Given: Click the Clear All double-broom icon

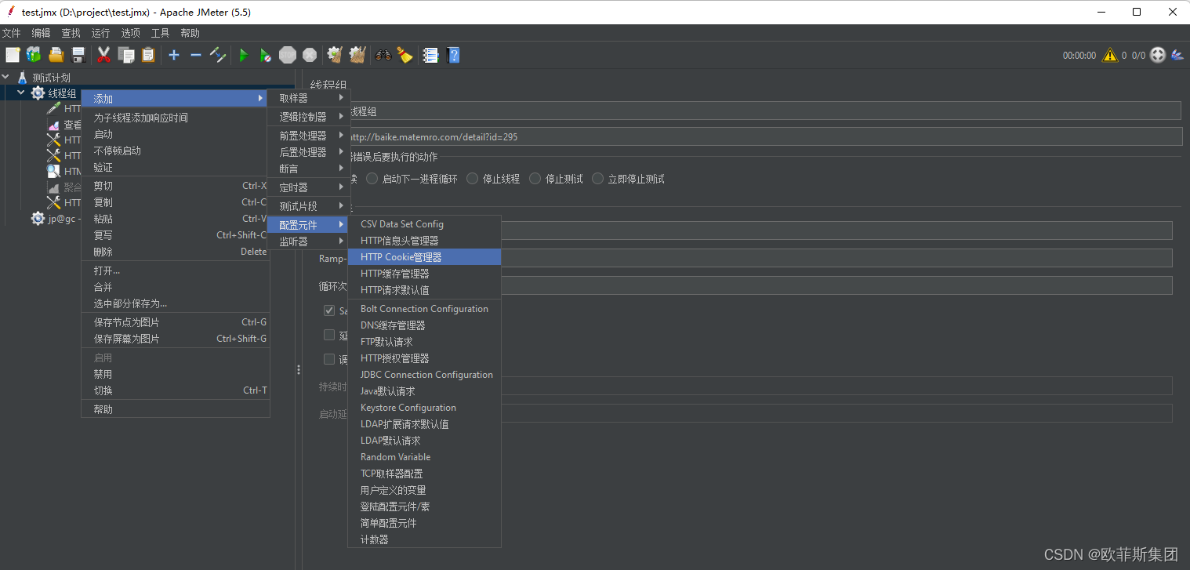Looking at the screenshot, I should click(357, 55).
